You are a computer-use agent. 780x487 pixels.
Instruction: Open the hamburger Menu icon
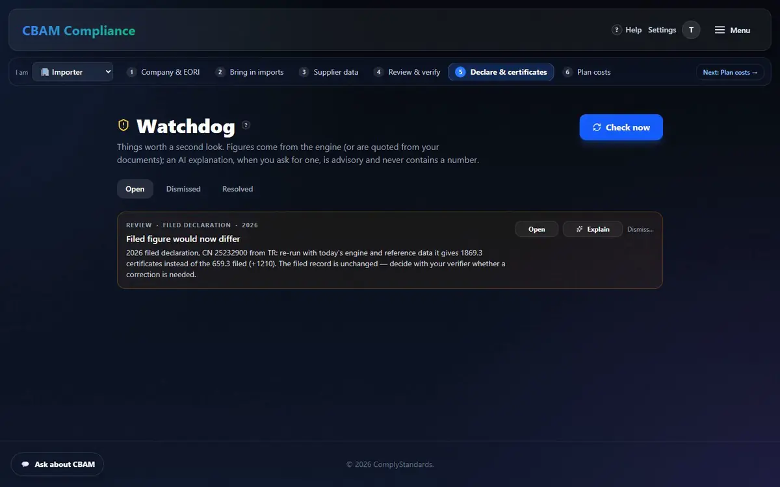(720, 30)
